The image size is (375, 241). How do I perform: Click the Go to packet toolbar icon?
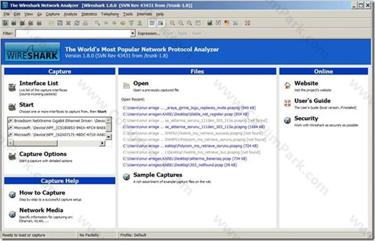click(x=123, y=23)
